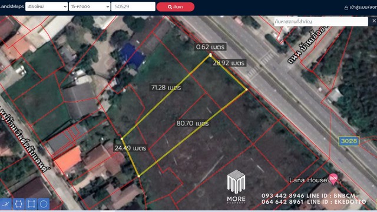Close the landmark search box

374,21
